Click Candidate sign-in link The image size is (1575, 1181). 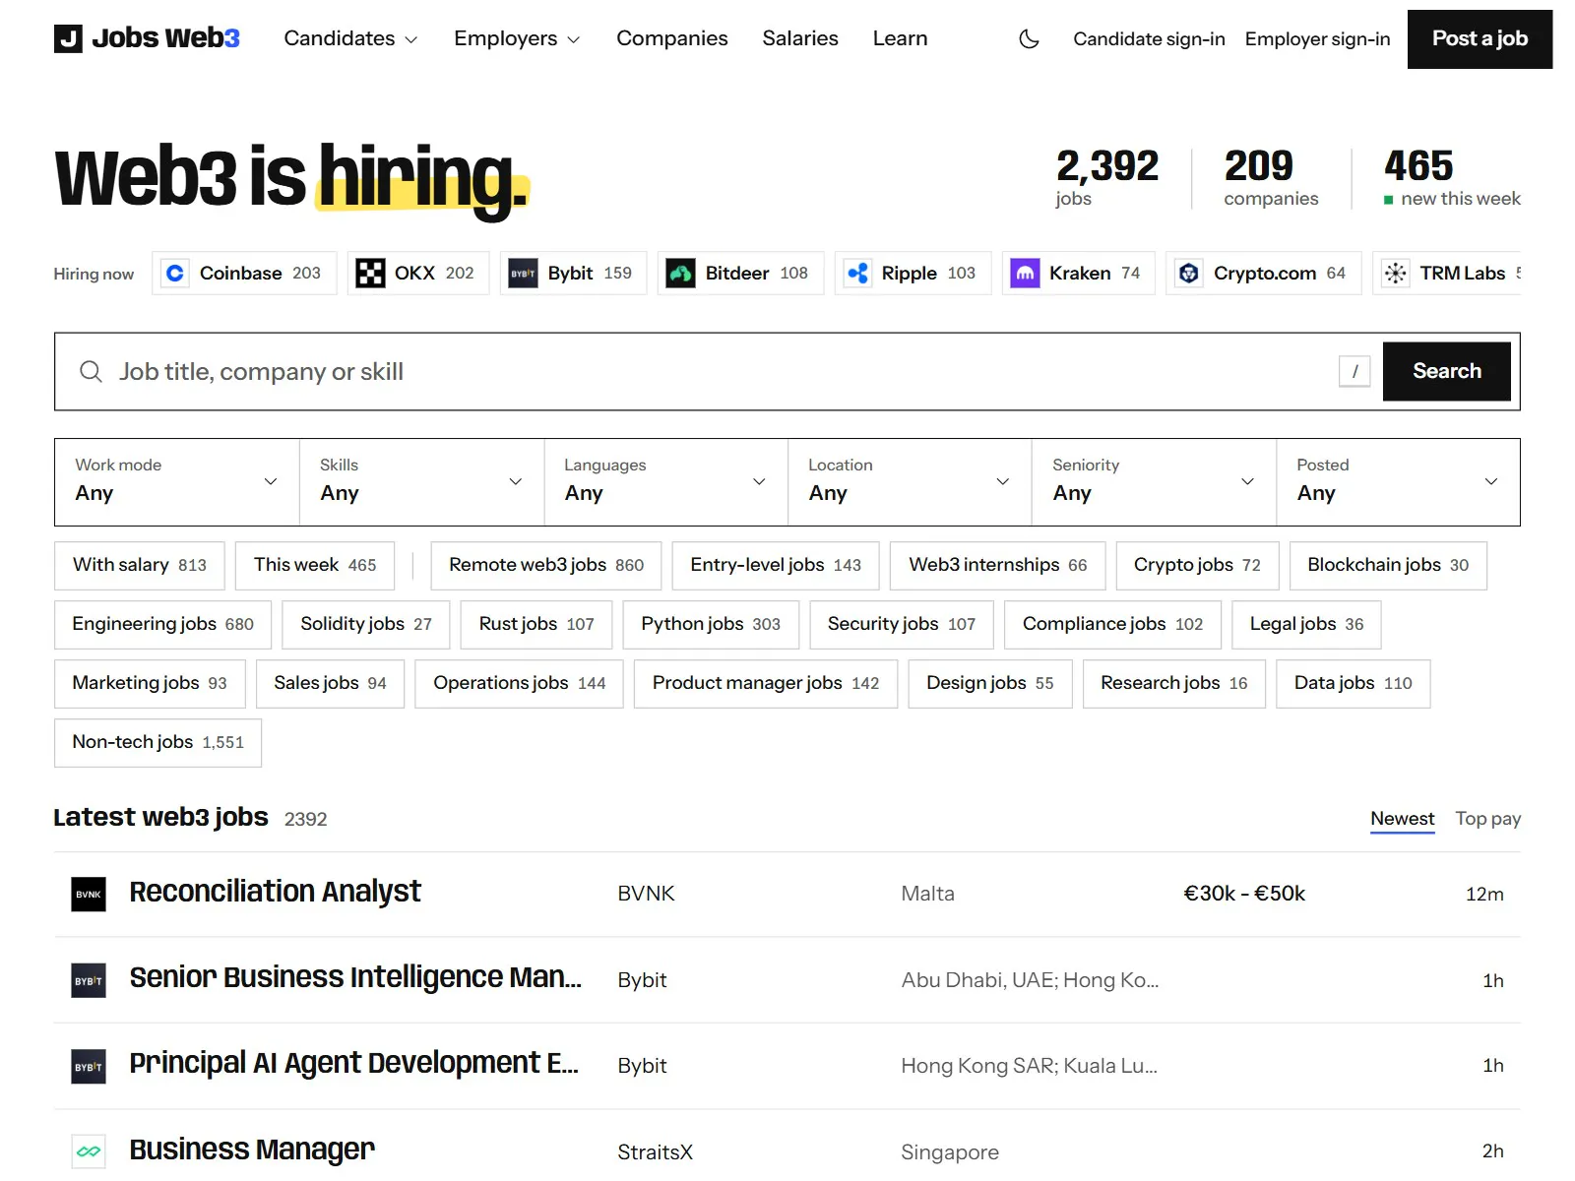1149,38
